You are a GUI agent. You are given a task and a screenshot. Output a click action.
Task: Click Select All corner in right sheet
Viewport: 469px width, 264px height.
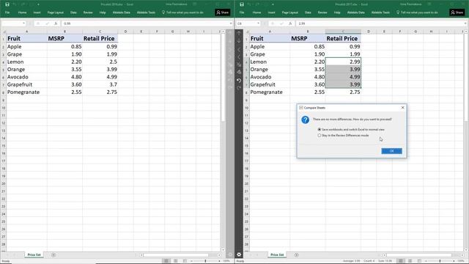(x=247, y=32)
